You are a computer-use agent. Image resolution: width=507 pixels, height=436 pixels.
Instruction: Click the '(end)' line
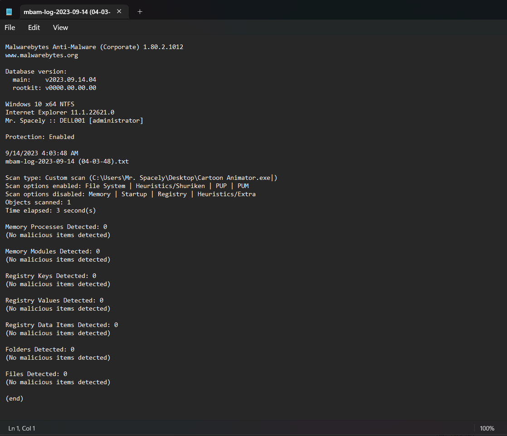pyautogui.click(x=14, y=399)
